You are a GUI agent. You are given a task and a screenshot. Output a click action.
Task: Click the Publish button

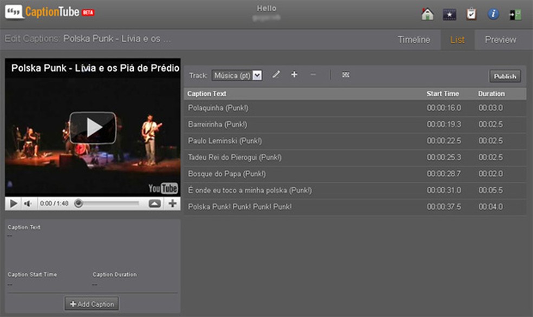505,76
